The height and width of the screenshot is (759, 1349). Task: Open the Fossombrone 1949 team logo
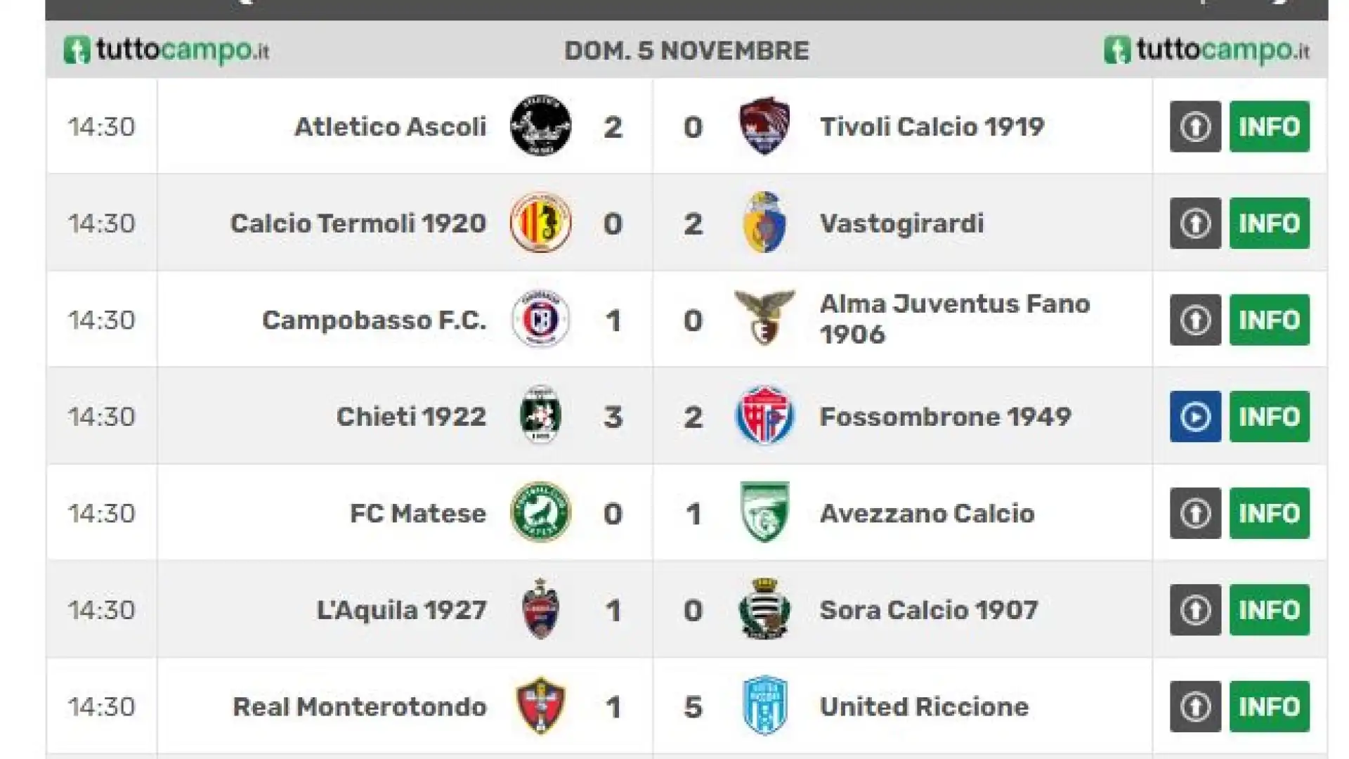[x=764, y=416]
